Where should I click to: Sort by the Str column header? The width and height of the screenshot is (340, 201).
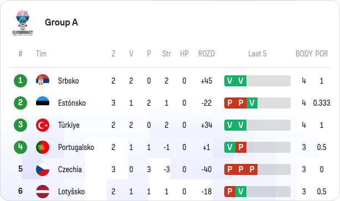pyautogui.click(x=167, y=54)
